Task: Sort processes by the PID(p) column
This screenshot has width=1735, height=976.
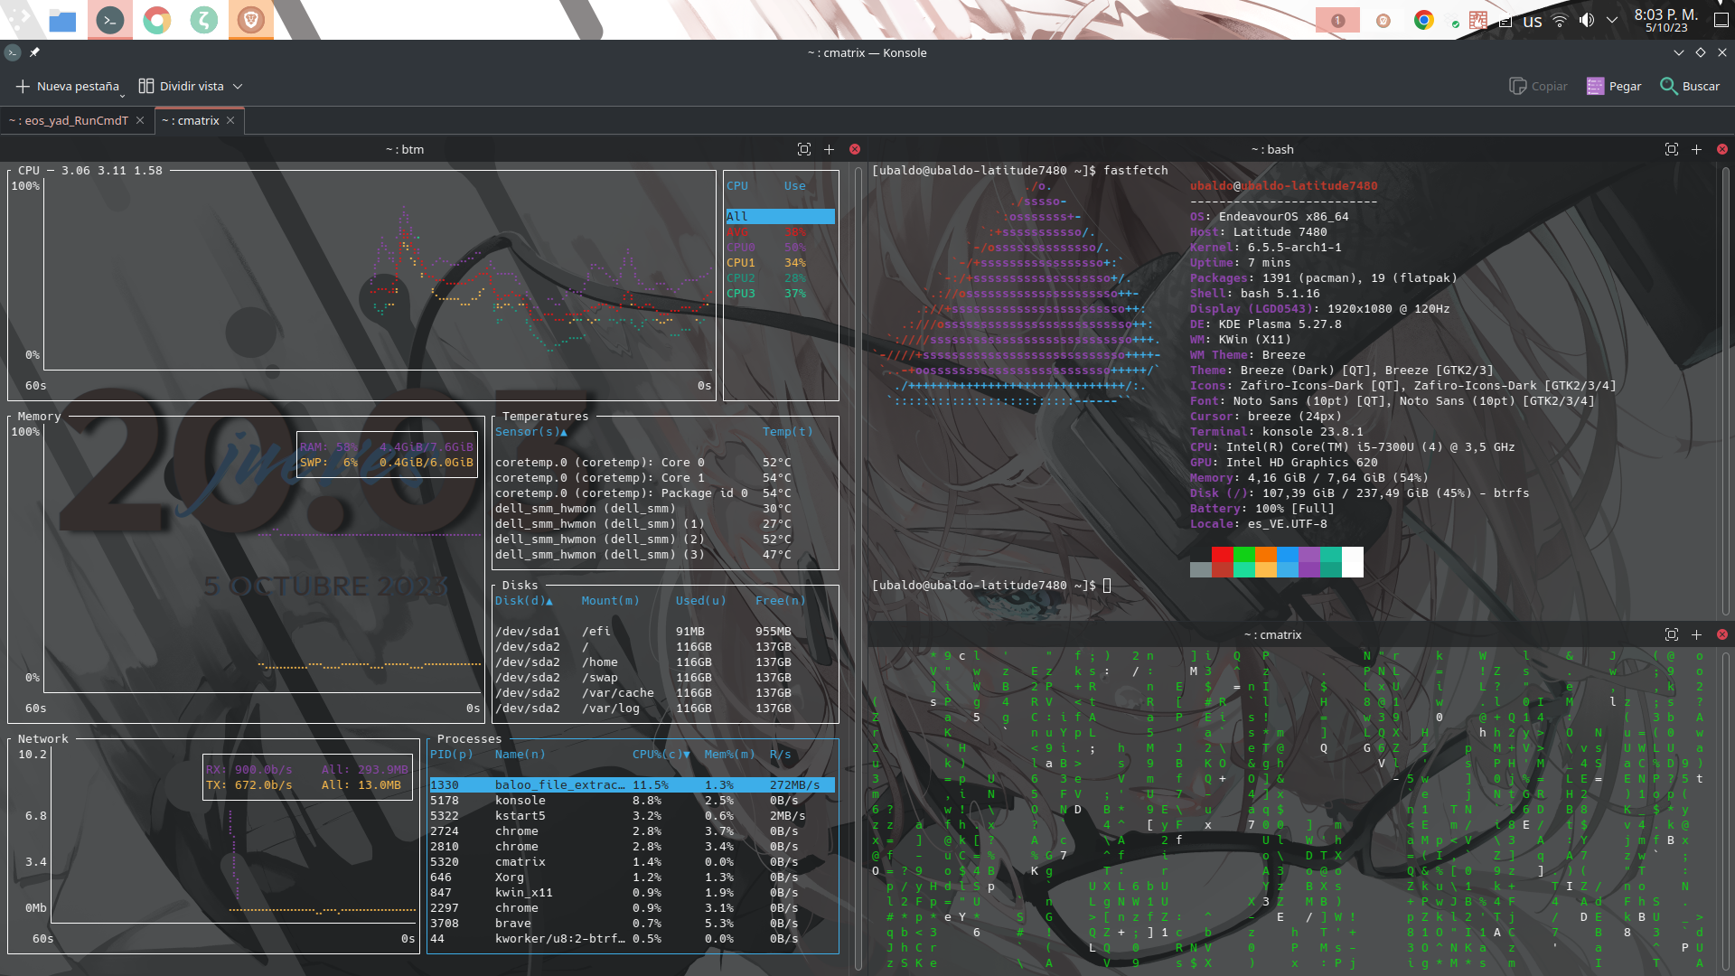Action: [452, 755]
